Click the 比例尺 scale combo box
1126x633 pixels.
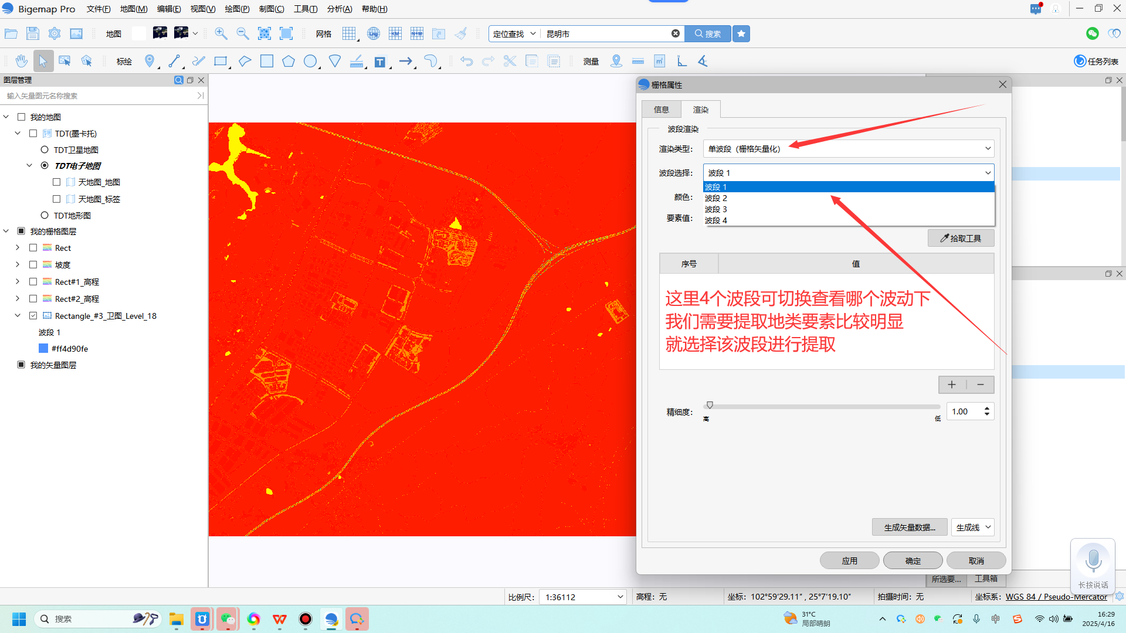tap(582, 597)
